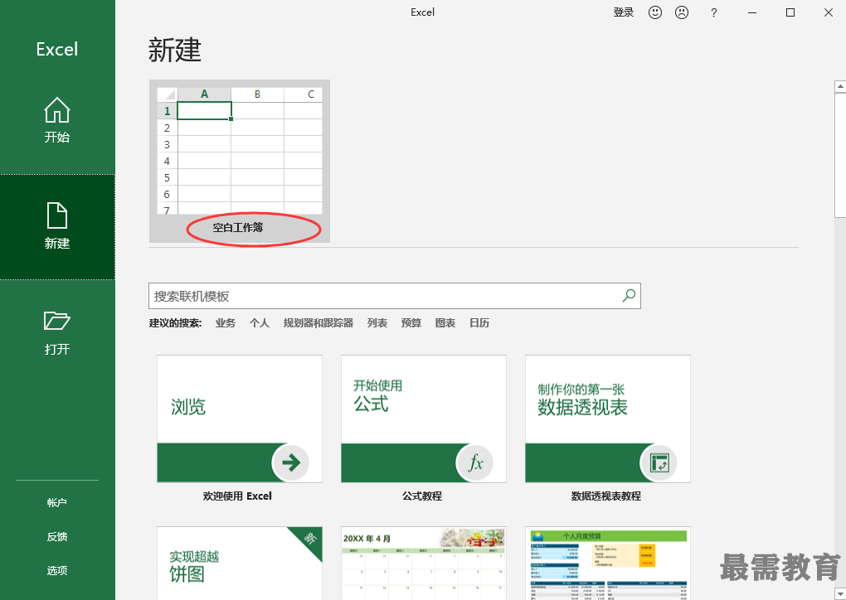
Task: Open the 开始 home page
Action: tap(57, 120)
